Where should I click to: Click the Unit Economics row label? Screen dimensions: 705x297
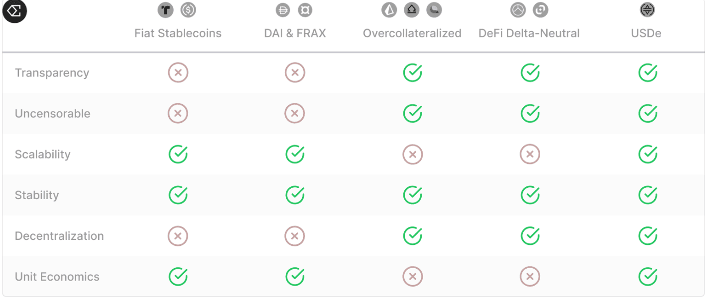tap(57, 277)
